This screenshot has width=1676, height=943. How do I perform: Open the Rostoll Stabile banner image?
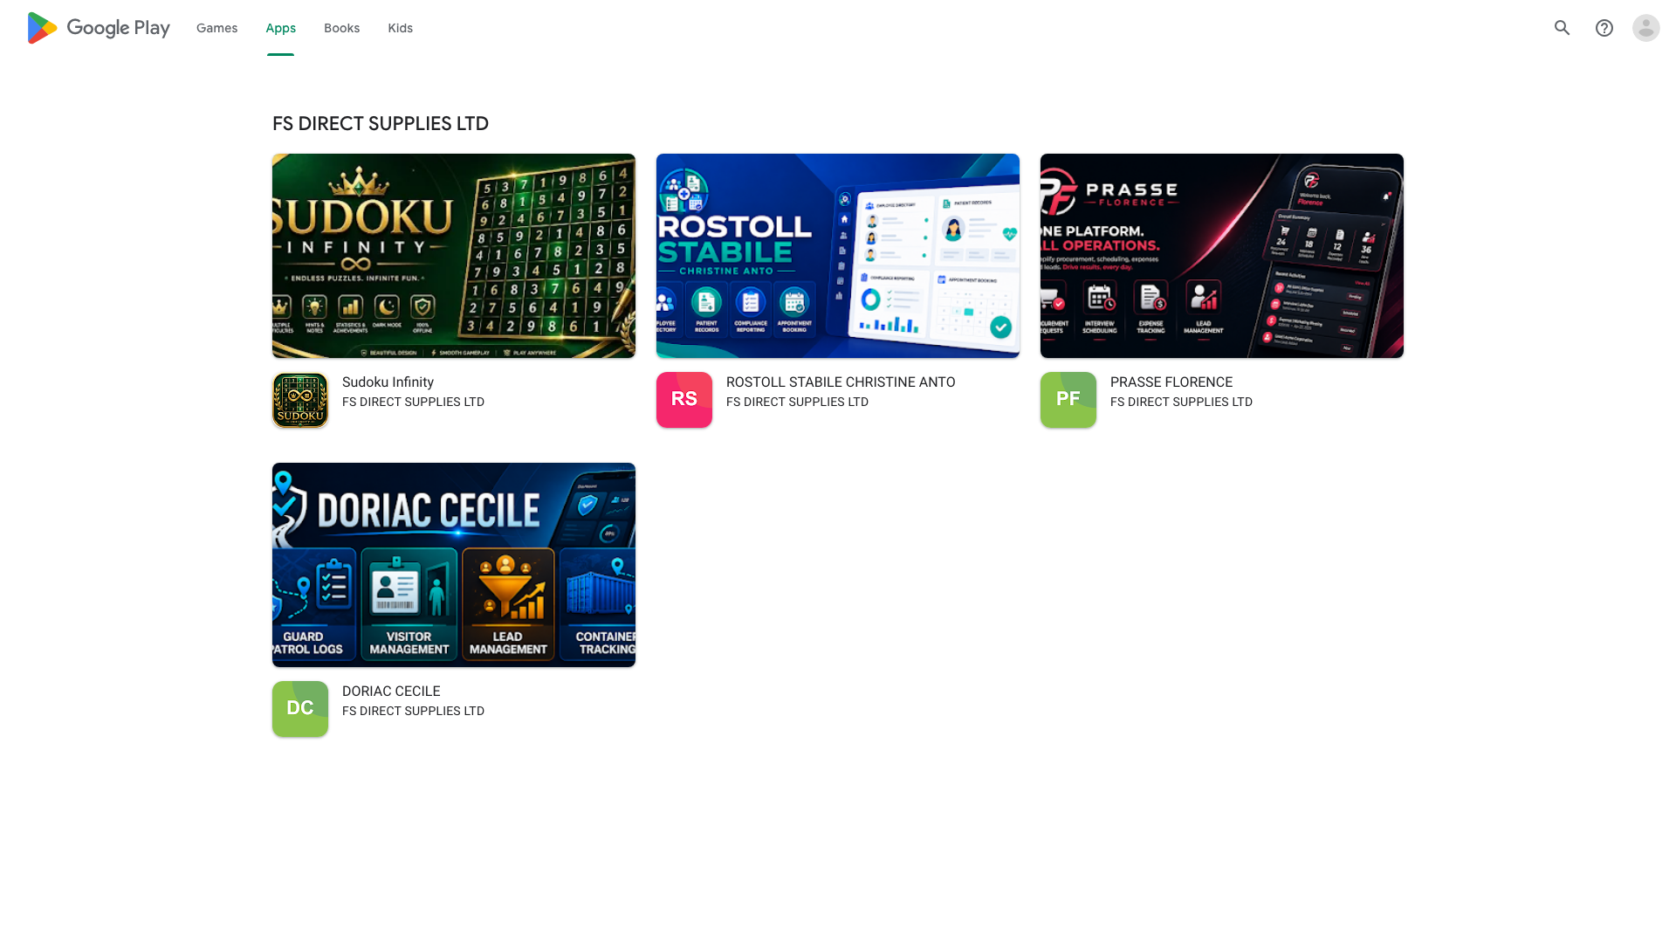[838, 256]
